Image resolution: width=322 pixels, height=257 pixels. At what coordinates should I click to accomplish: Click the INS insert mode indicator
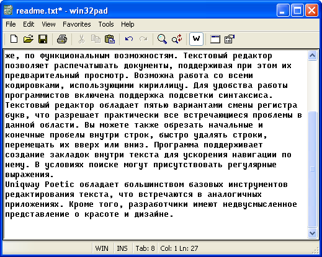(x=122, y=248)
